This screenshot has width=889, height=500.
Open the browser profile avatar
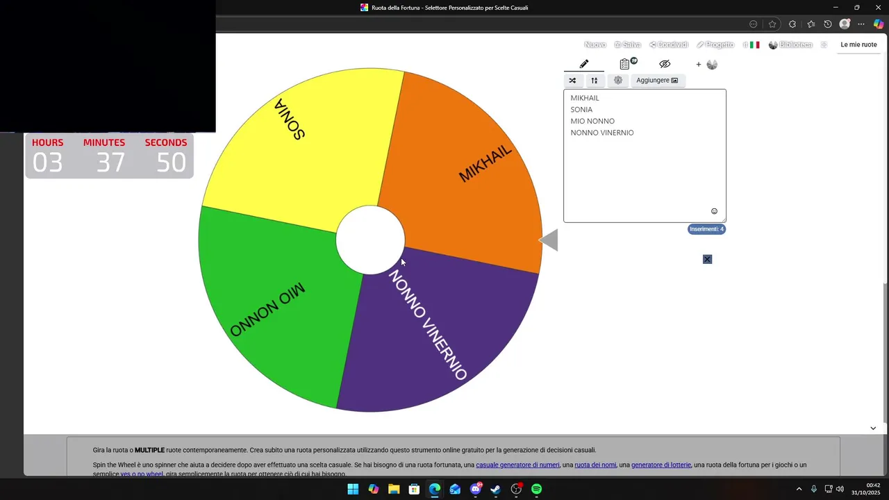click(x=845, y=24)
